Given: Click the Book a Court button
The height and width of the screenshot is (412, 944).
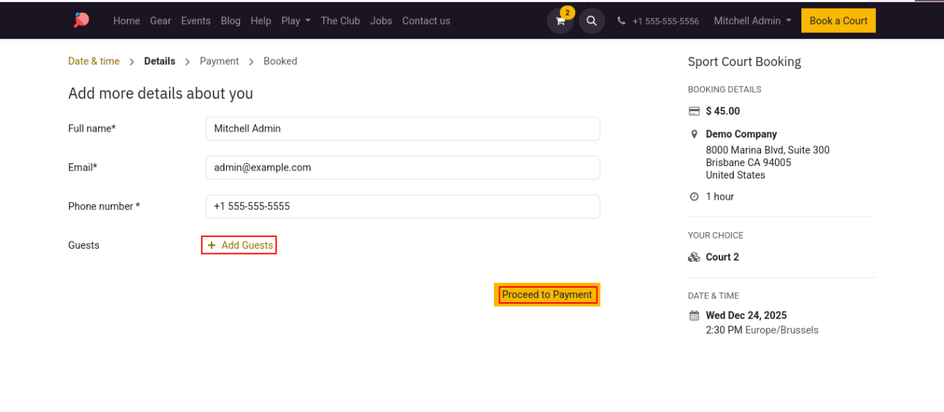Looking at the screenshot, I should coord(838,20).
